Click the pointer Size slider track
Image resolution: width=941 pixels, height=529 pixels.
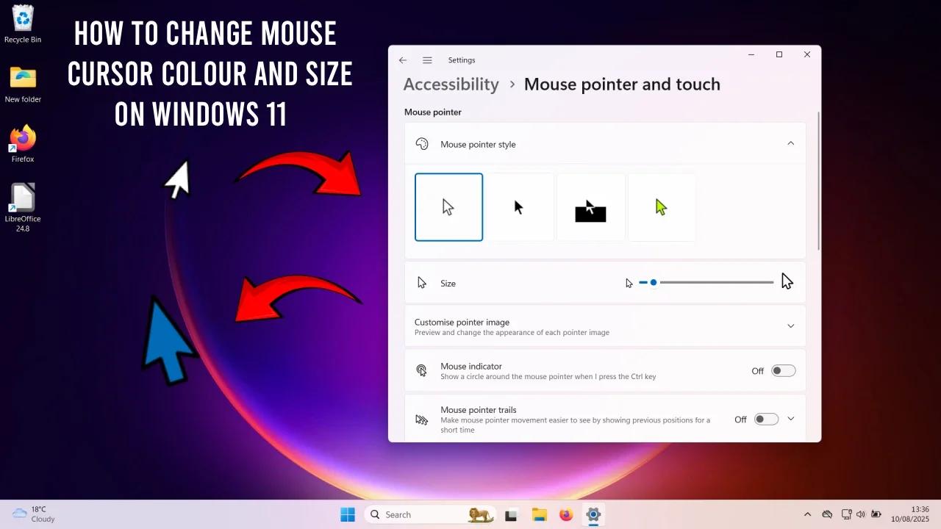tap(706, 282)
